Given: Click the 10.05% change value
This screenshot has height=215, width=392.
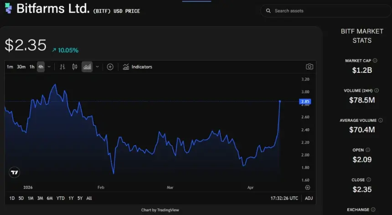Looking at the screenshot, I should (x=68, y=50).
